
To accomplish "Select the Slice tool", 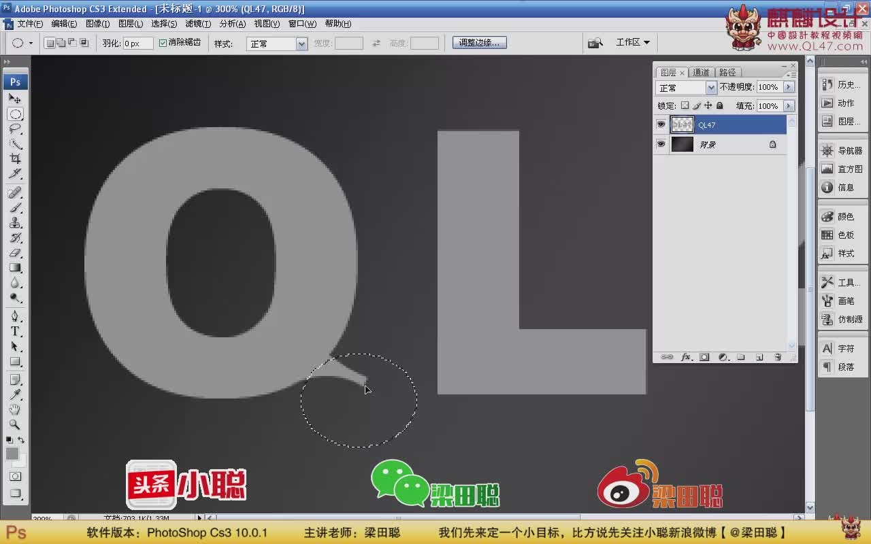I will pos(15,174).
